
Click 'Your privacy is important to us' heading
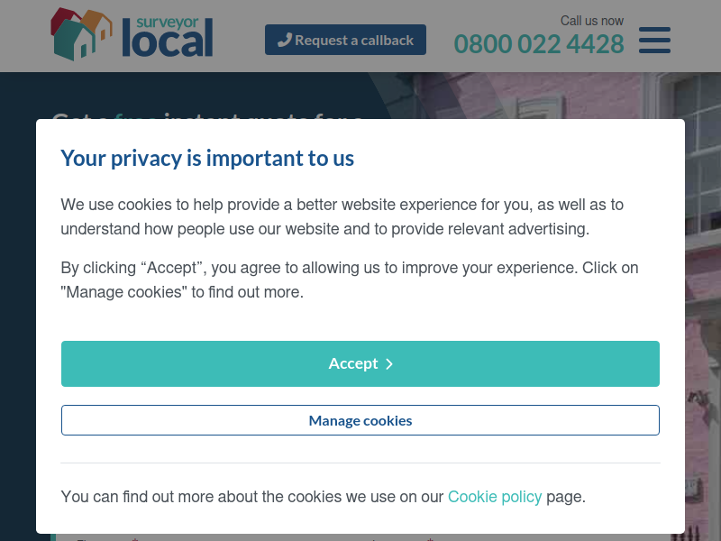207,158
